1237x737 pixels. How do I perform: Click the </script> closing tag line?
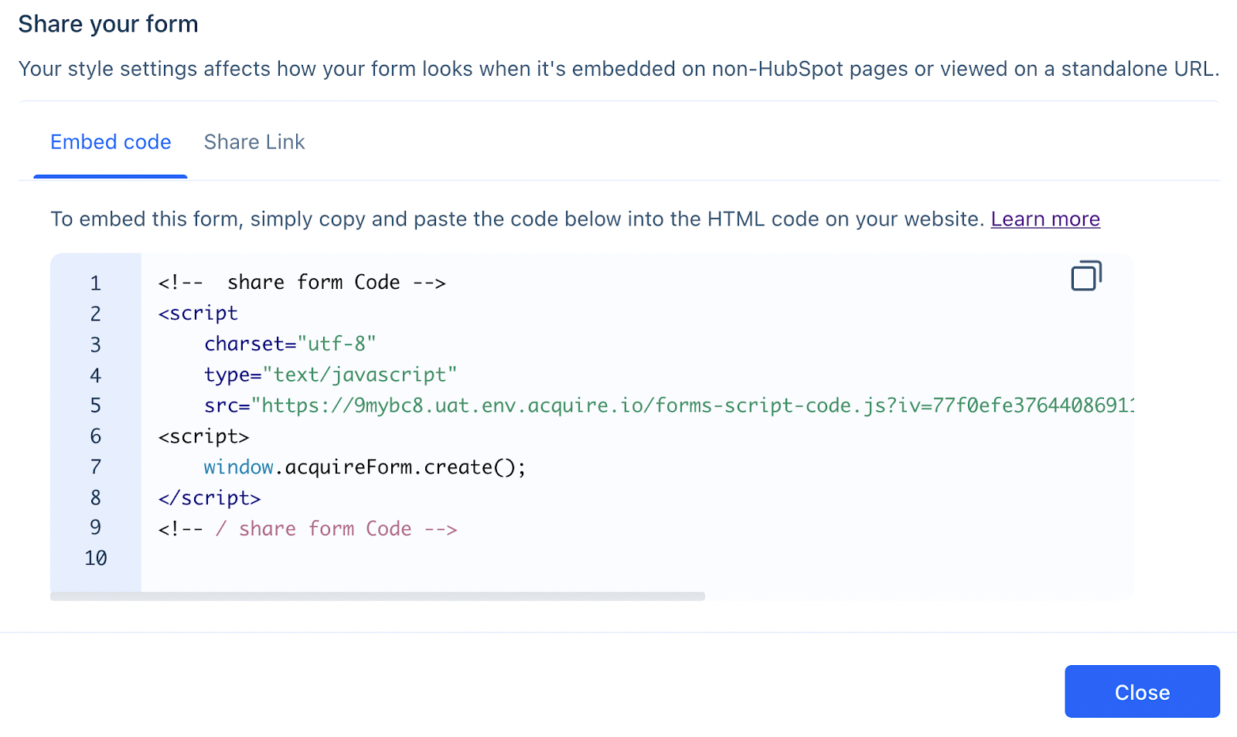[x=210, y=498]
